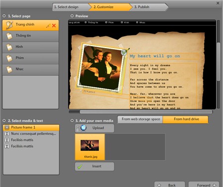The height and width of the screenshot is (187, 223).
Task: Click the Picture frame 1 image icon
Action: [7, 127]
